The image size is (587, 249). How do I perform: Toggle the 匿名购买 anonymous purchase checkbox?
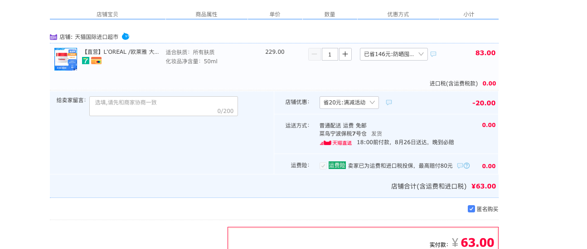coord(471,209)
